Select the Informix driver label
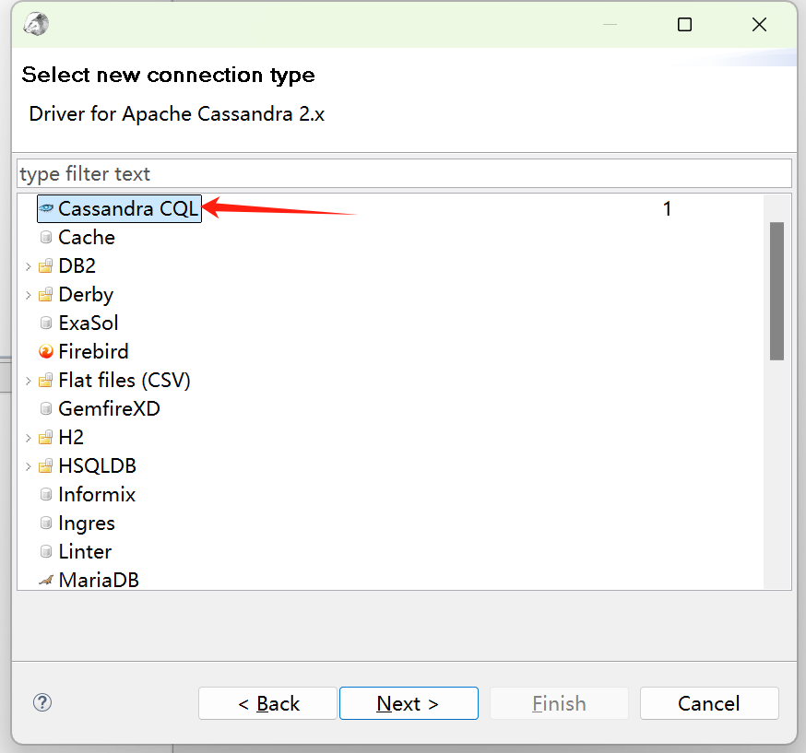The image size is (806, 753). pos(97,495)
